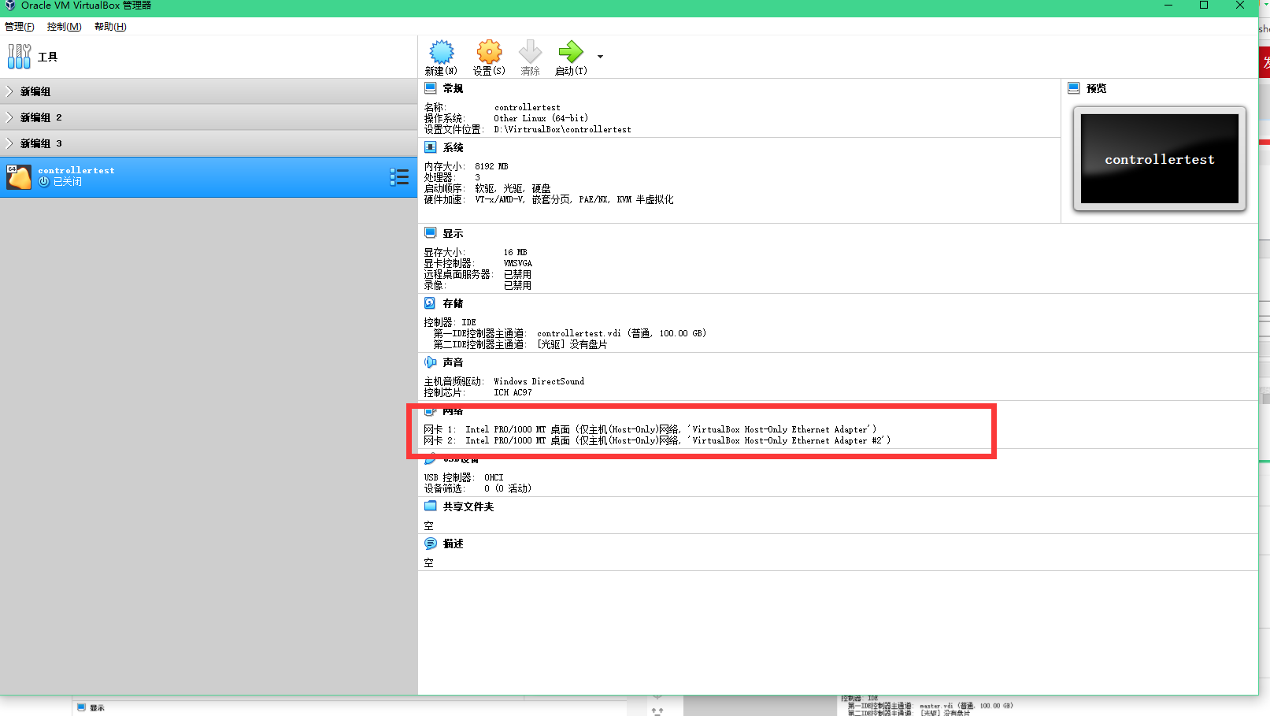Screen dimensions: 1270x716
Task: Click the VirtualBox title bar app icon
Action: point(10,6)
